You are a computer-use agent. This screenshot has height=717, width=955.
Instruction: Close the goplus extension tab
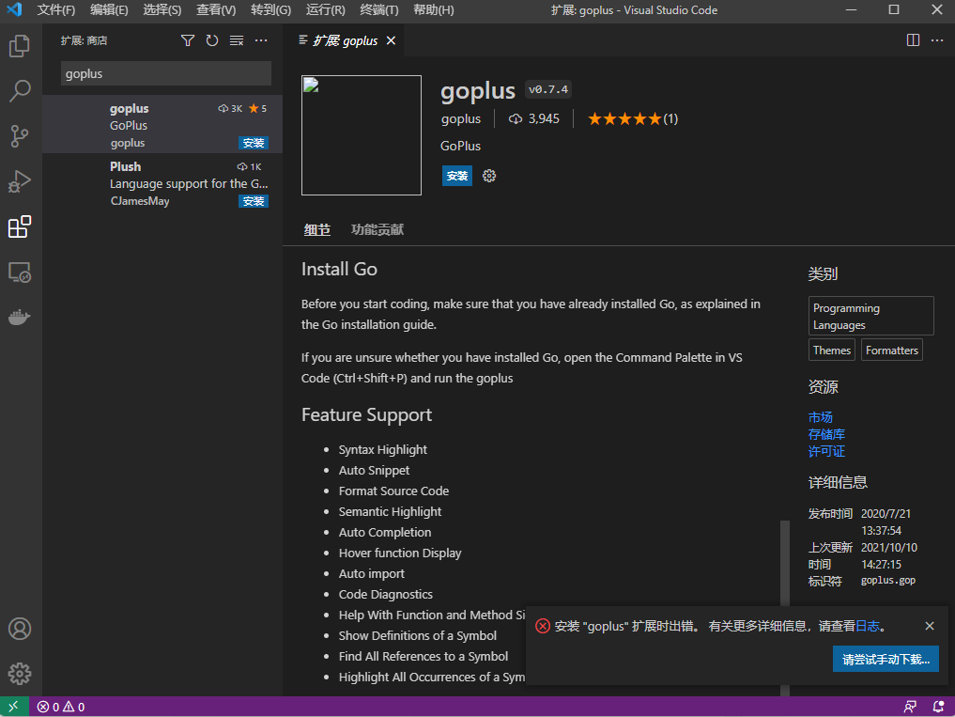tap(391, 40)
